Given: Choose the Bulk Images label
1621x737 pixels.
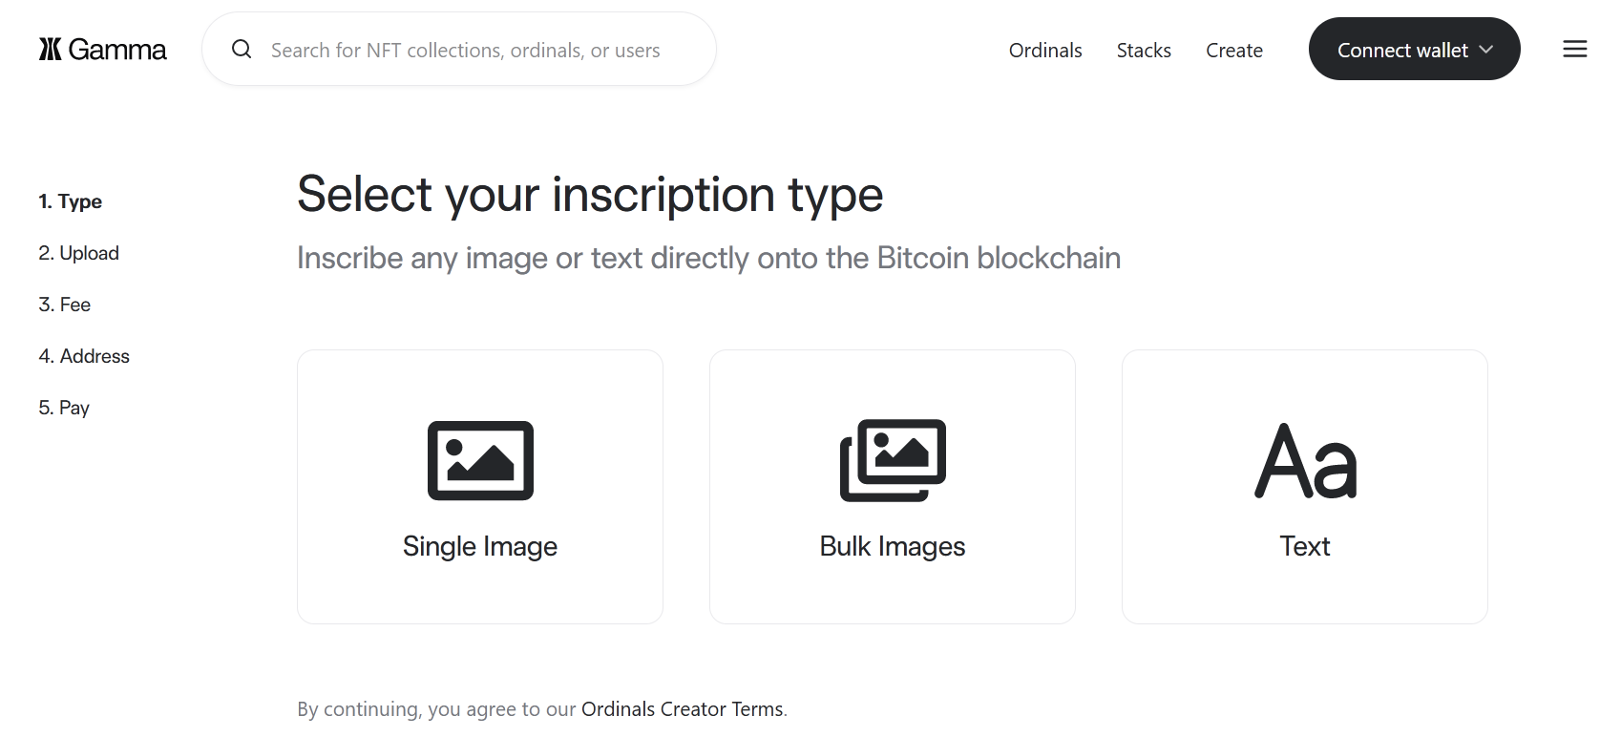Looking at the screenshot, I should click(893, 546).
